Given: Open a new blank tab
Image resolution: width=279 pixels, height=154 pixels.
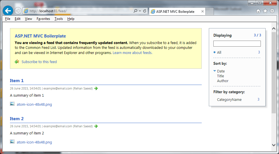Looking at the screenshot, I should [x=210, y=12].
